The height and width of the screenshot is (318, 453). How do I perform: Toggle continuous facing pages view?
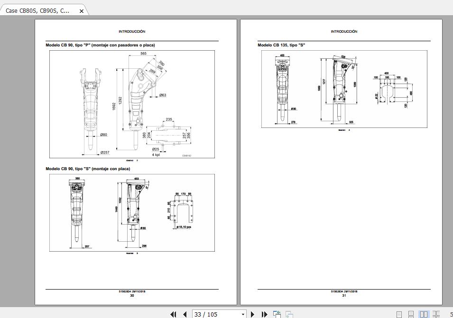[x=435, y=314]
